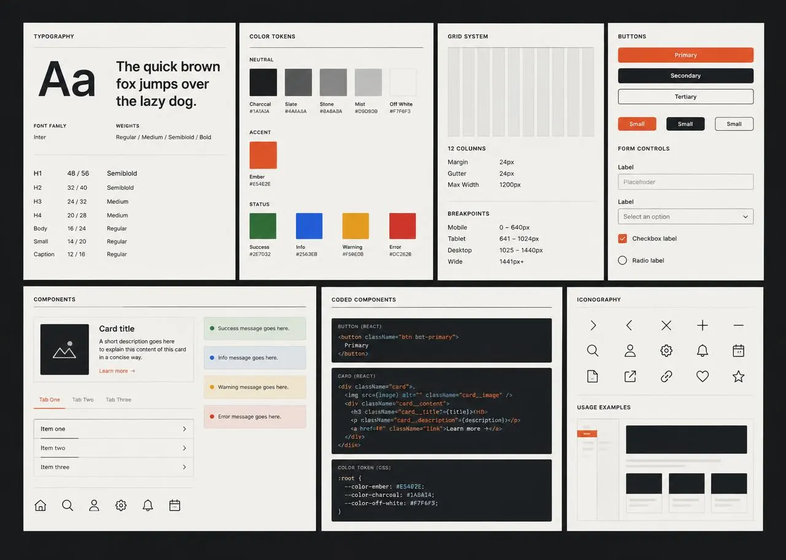Expand the Item one list row
Viewport: 786px width, 560px height.
[114, 429]
